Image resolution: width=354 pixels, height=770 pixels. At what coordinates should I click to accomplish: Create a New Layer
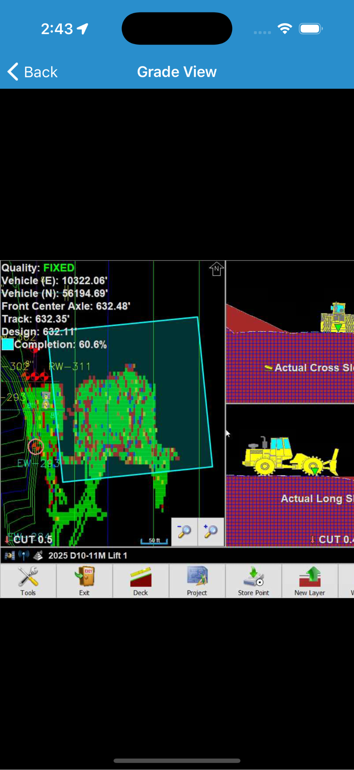[x=310, y=581]
